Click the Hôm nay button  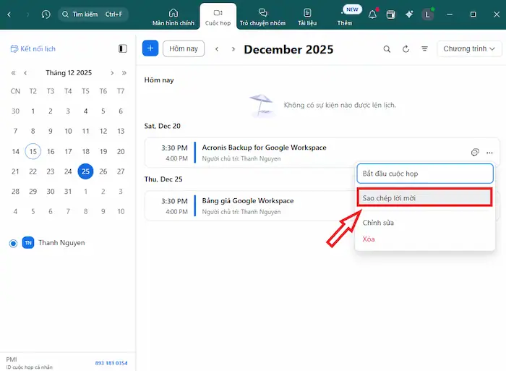183,48
